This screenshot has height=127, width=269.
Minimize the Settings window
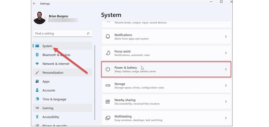[211, 2]
